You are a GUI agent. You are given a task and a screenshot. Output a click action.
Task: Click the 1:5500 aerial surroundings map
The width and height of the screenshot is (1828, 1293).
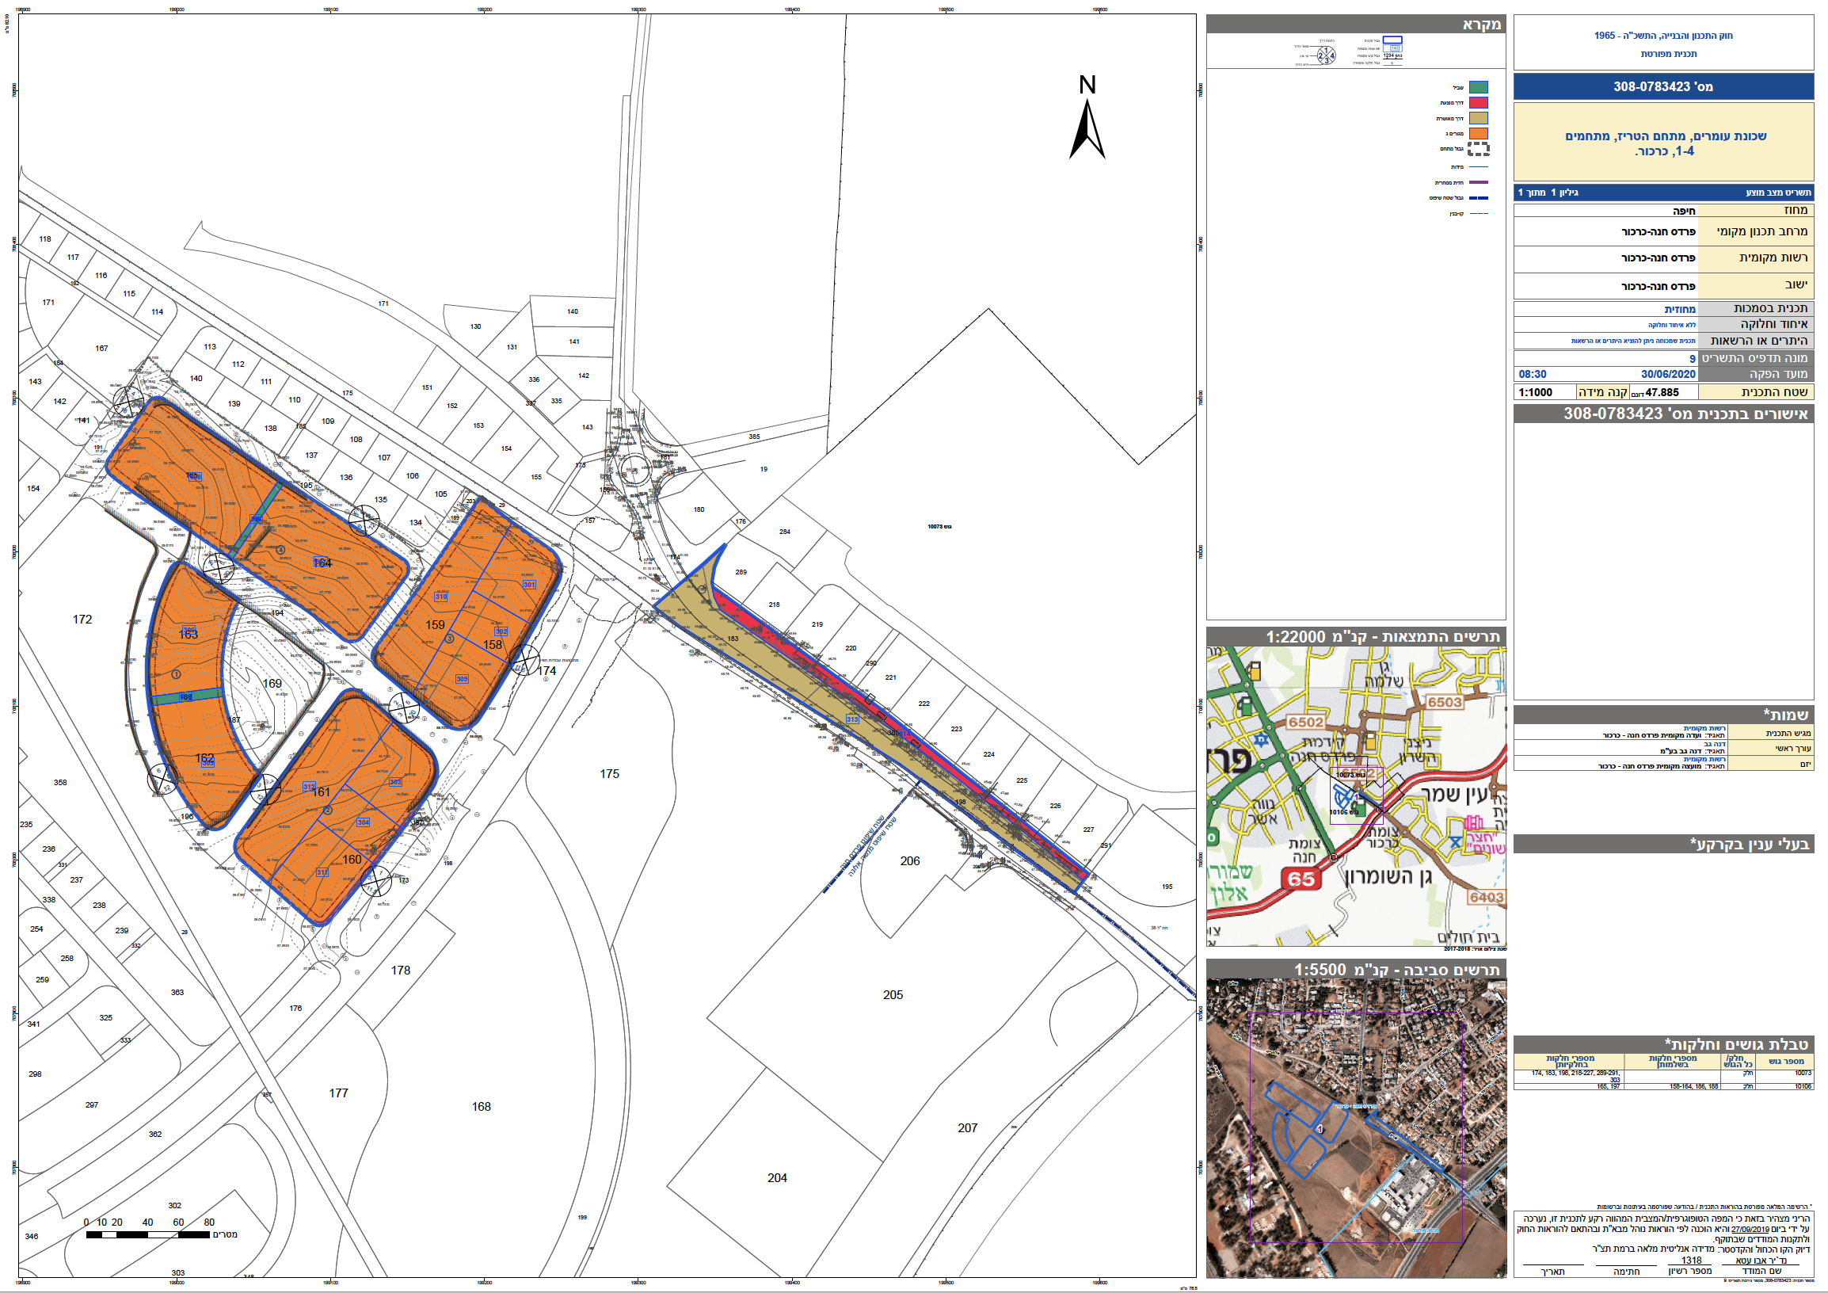pos(1356,1127)
